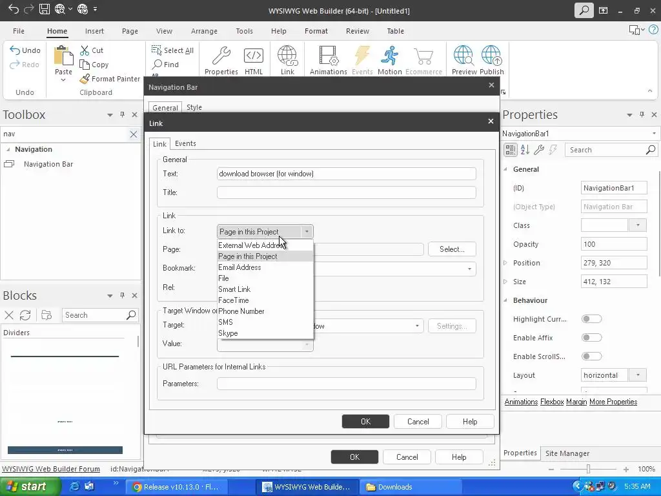This screenshot has width=661, height=496.
Task: Click the Blocks panel refresh icon
Action: (x=25, y=315)
